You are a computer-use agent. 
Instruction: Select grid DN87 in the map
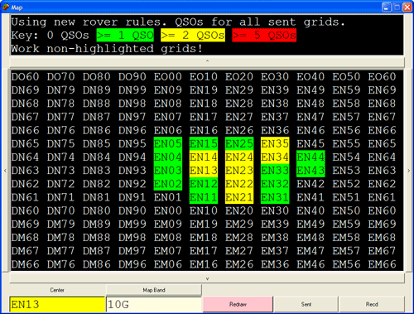97,117
